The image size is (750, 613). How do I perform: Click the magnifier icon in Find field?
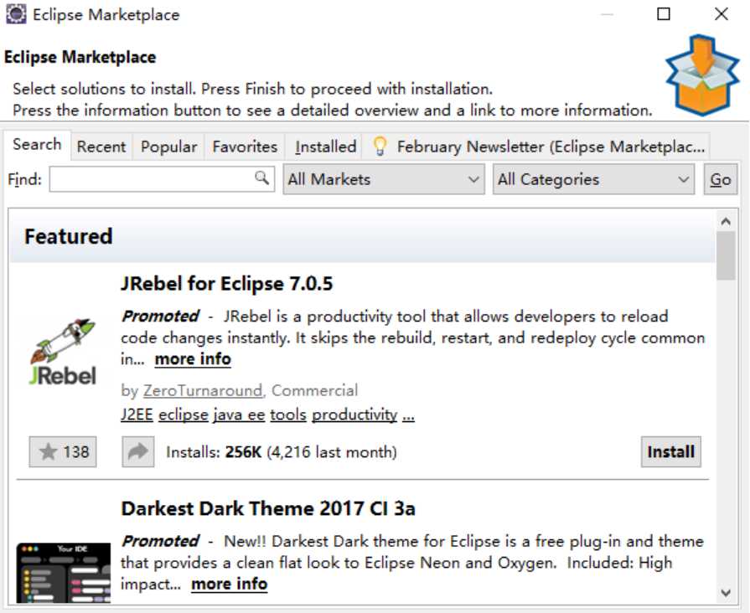click(261, 178)
